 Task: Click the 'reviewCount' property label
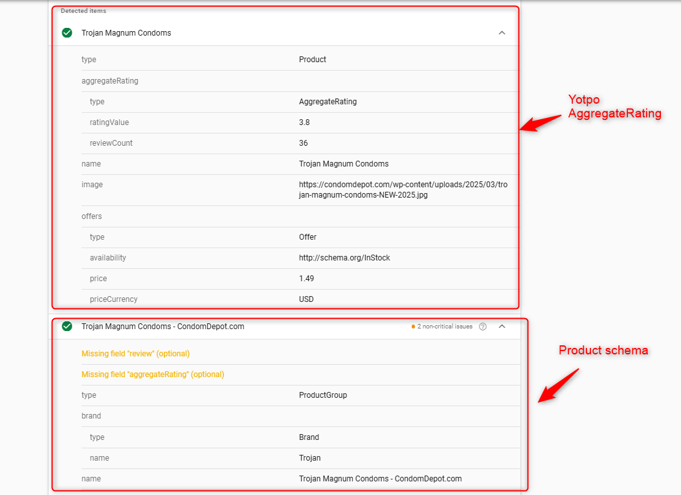click(111, 143)
